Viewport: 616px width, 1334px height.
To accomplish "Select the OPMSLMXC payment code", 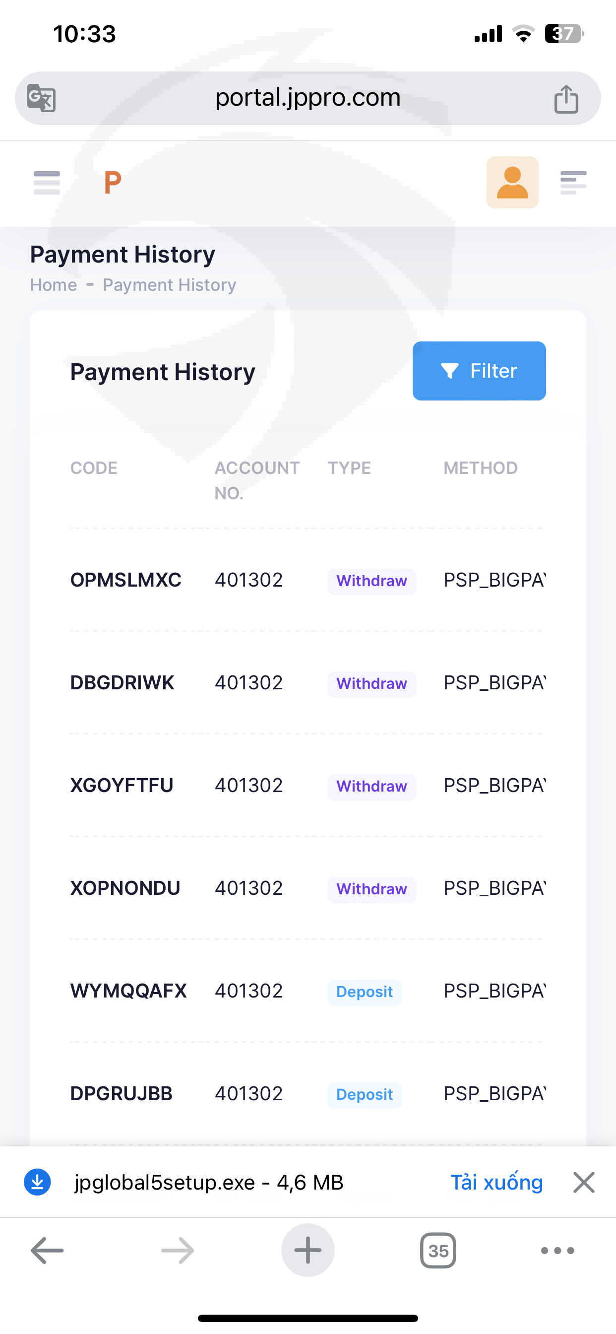I will [x=126, y=580].
